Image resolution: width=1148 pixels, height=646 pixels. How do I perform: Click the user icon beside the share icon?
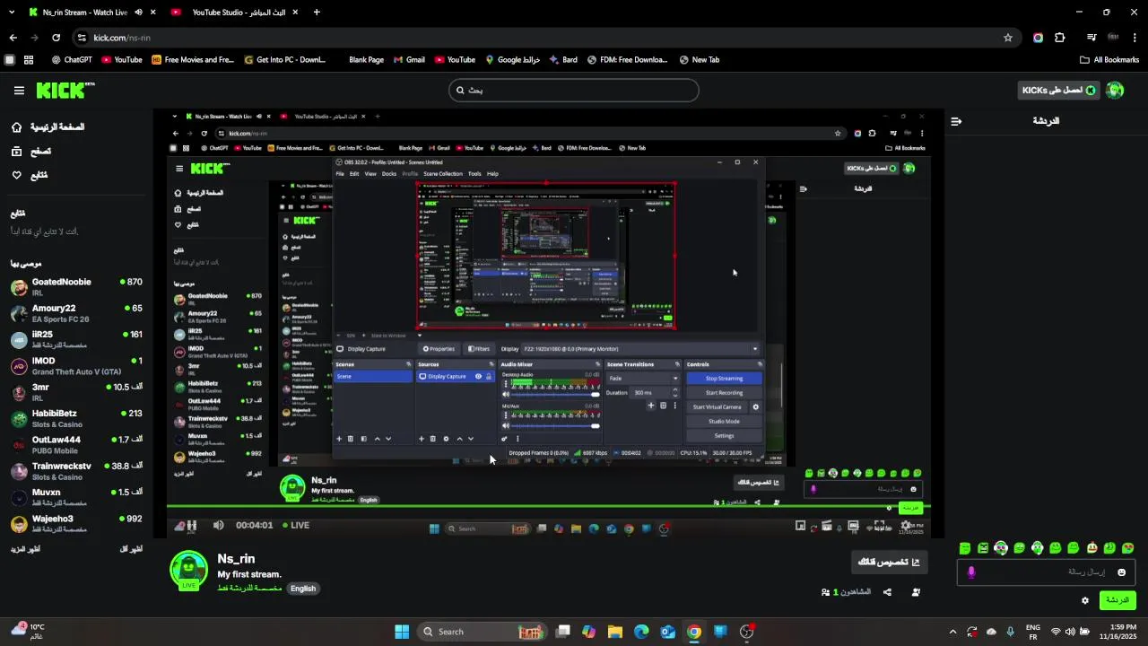[x=916, y=592]
